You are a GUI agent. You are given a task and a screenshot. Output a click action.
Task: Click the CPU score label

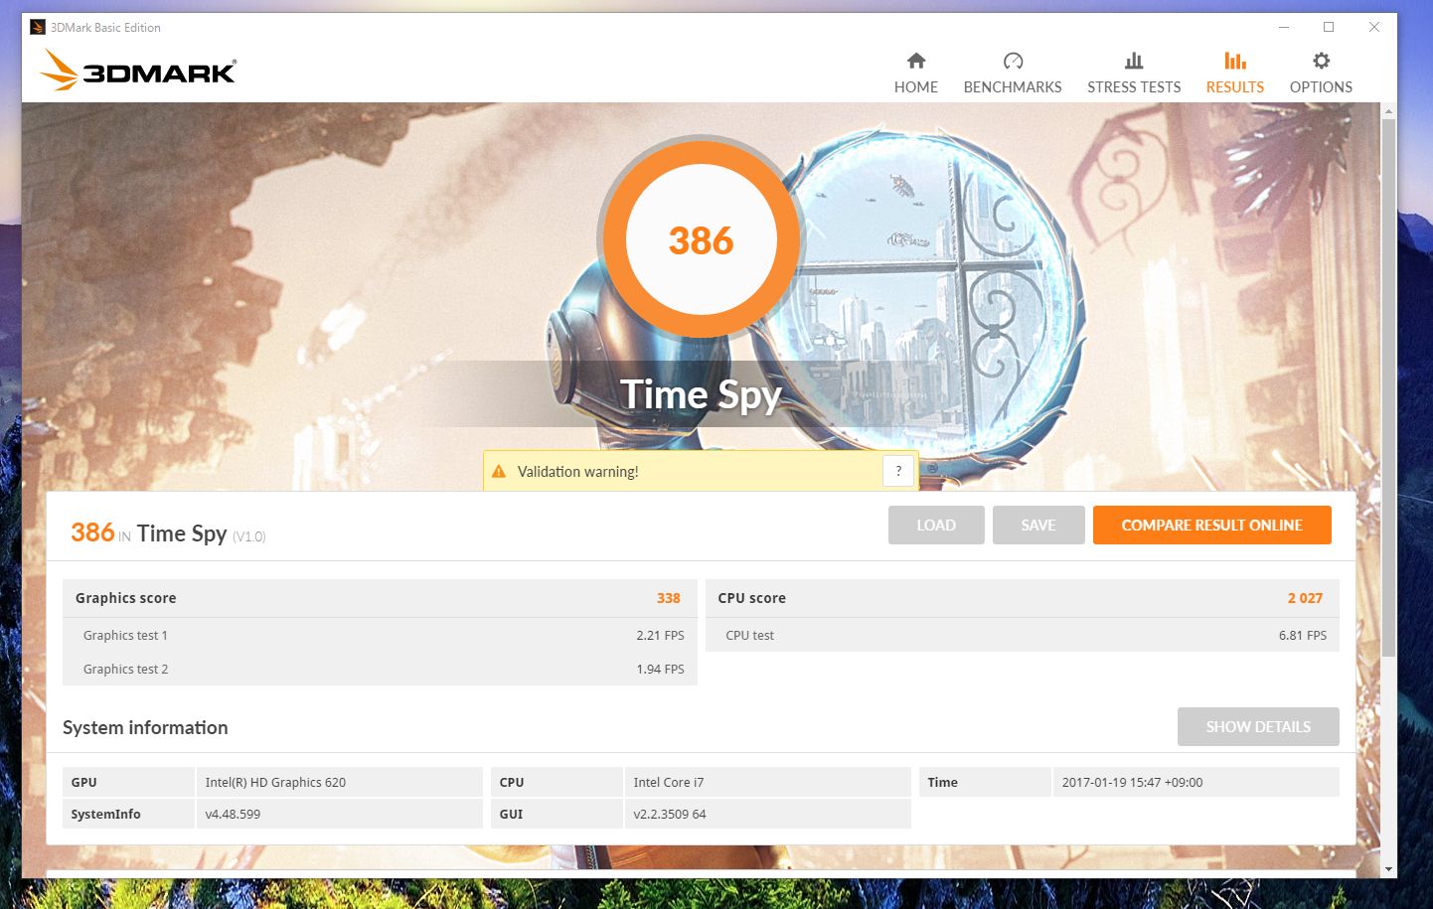tap(751, 598)
